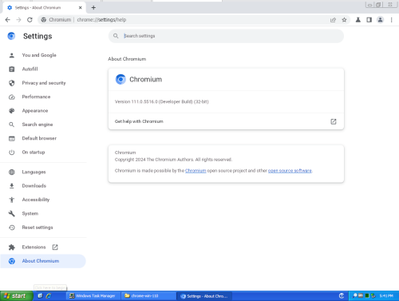Open the three-dot Chromium menu

pyautogui.click(x=391, y=20)
